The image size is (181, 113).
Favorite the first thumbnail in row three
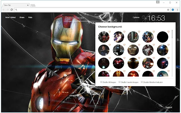[x=110, y=58]
